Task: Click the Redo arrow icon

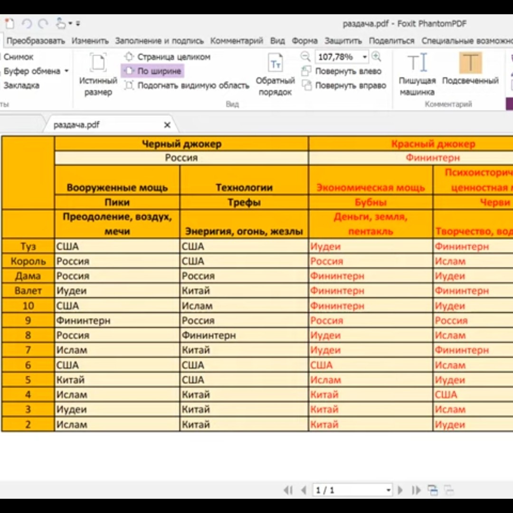Action: (x=43, y=24)
